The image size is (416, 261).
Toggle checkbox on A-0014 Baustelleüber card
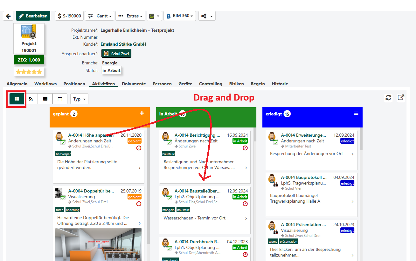click(x=169, y=199)
